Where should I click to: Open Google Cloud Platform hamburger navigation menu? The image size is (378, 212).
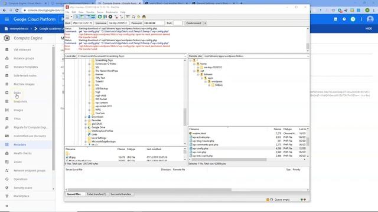[x=6, y=19]
